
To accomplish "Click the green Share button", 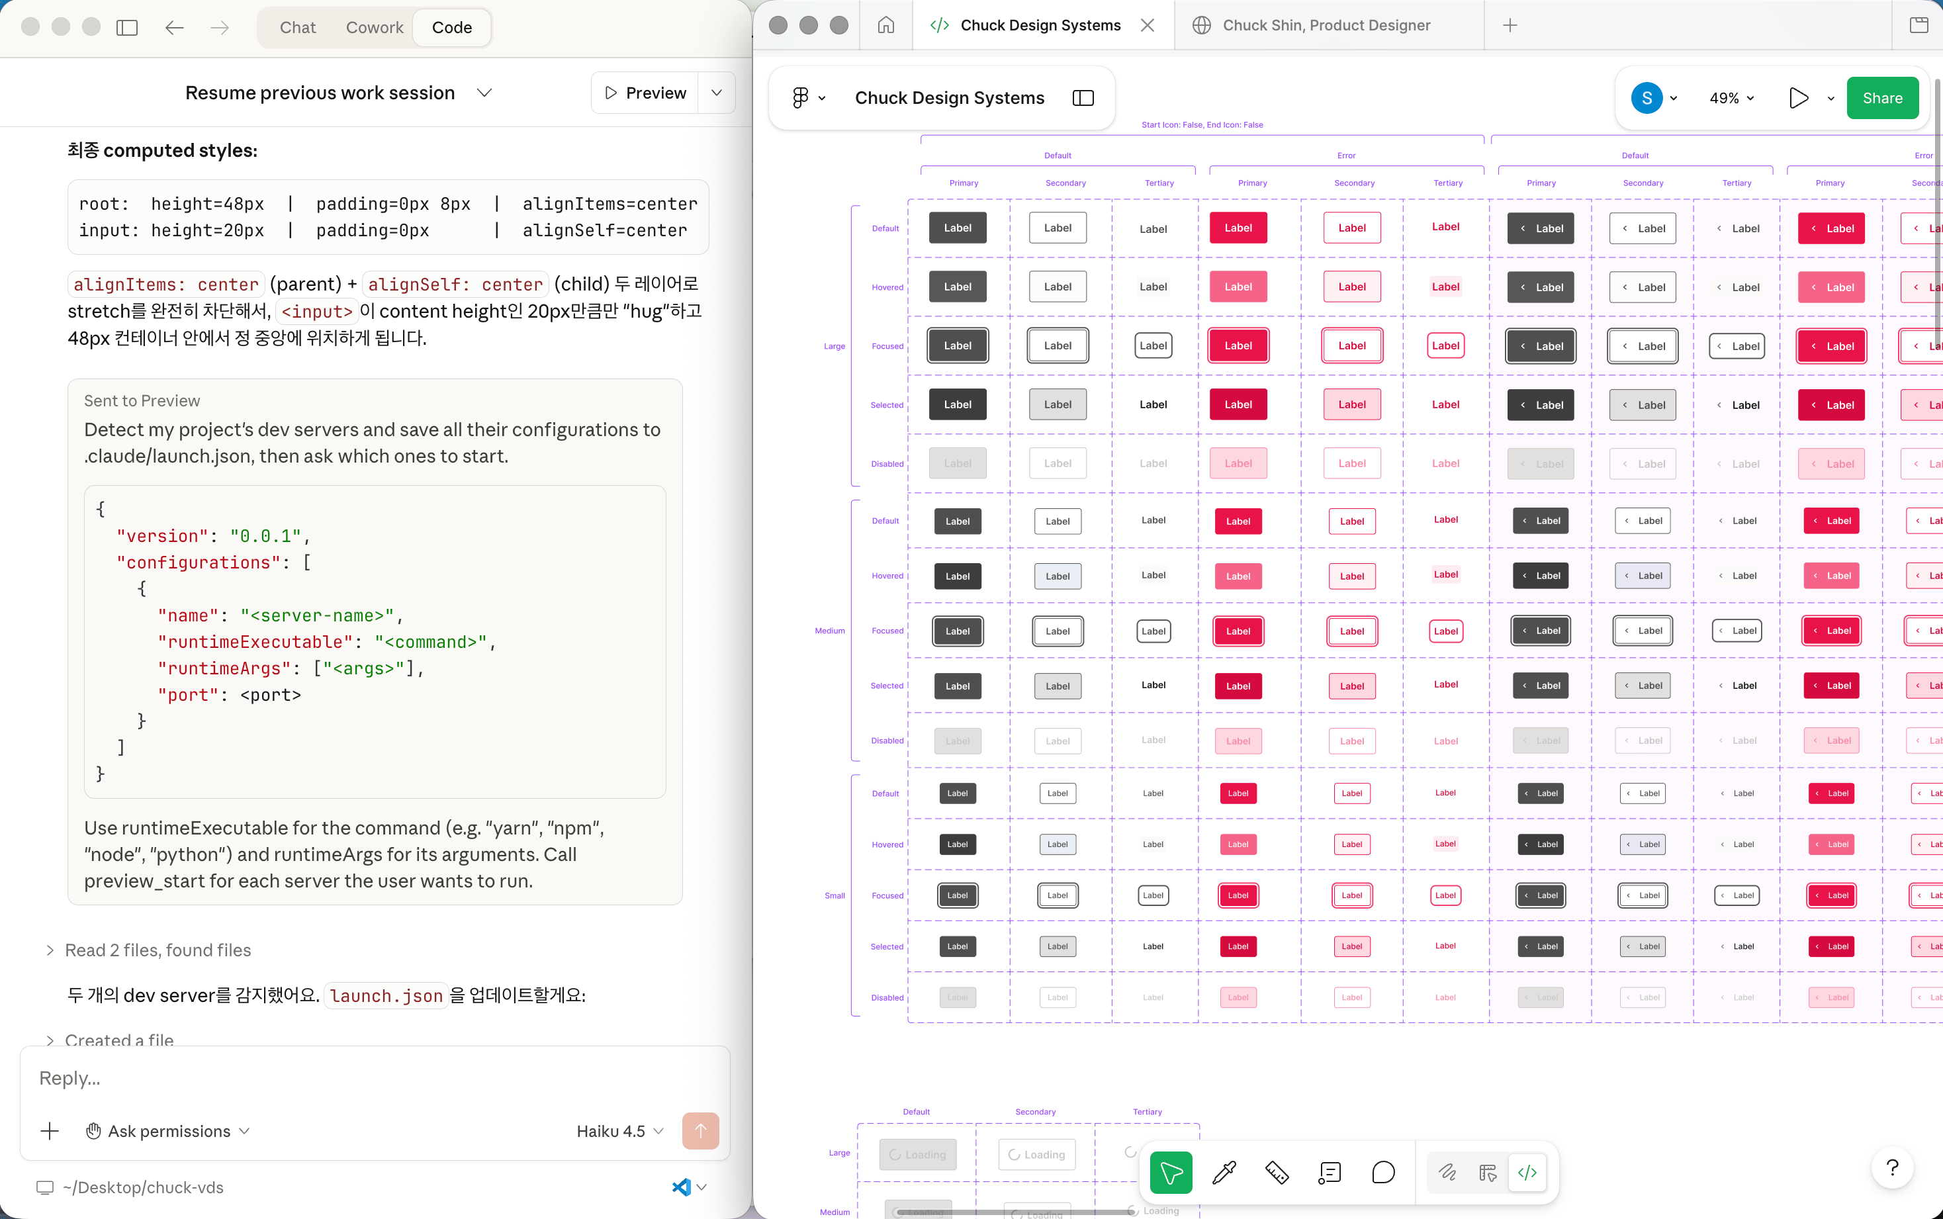I will pos(1881,97).
